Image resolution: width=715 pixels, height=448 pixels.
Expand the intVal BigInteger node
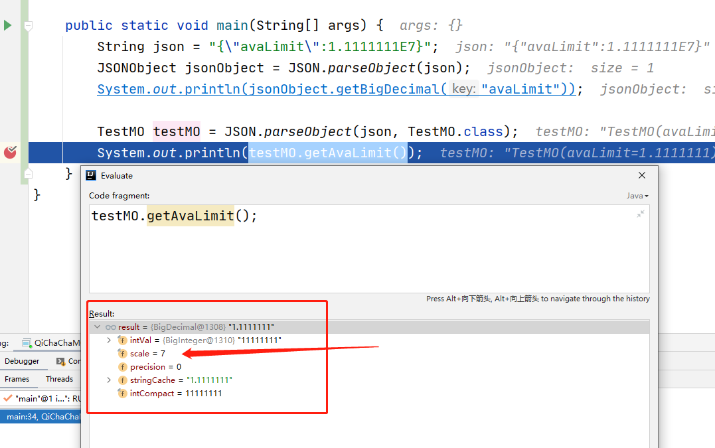tap(109, 340)
